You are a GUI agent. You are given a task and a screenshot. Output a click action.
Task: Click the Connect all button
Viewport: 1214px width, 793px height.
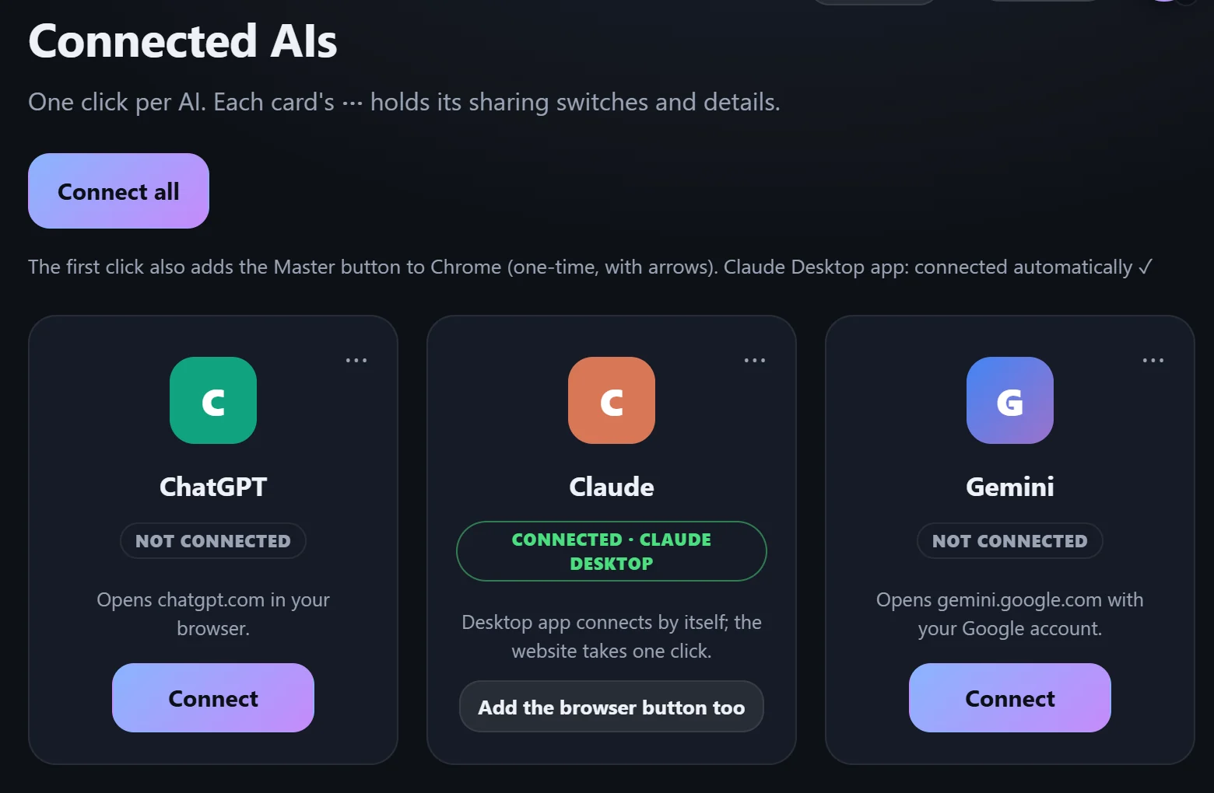click(118, 191)
